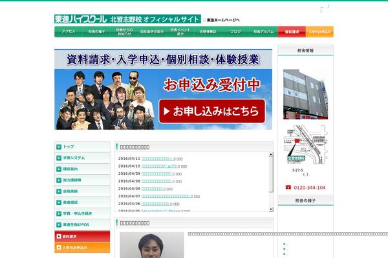Screen dimensions: 388x258
Task: Open ブログ in the top navigation bar
Action: (236, 32)
